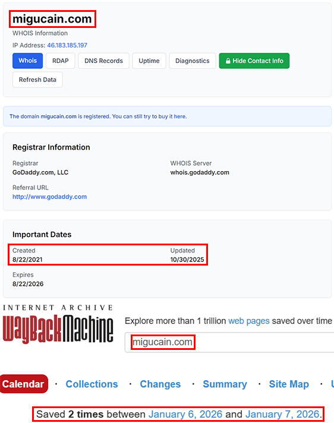Switch to the RDAP tab
This screenshot has width=334, height=423.
tap(61, 61)
